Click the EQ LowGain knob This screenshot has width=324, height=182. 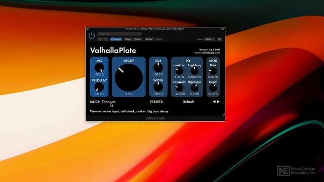click(x=179, y=88)
